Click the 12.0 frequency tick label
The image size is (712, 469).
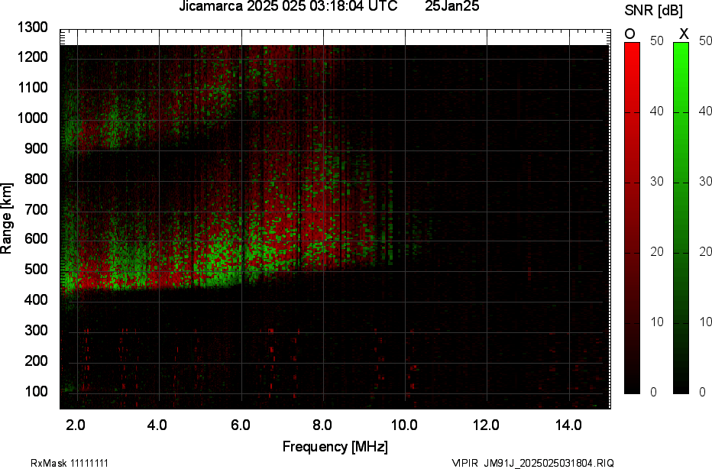pos(486,425)
